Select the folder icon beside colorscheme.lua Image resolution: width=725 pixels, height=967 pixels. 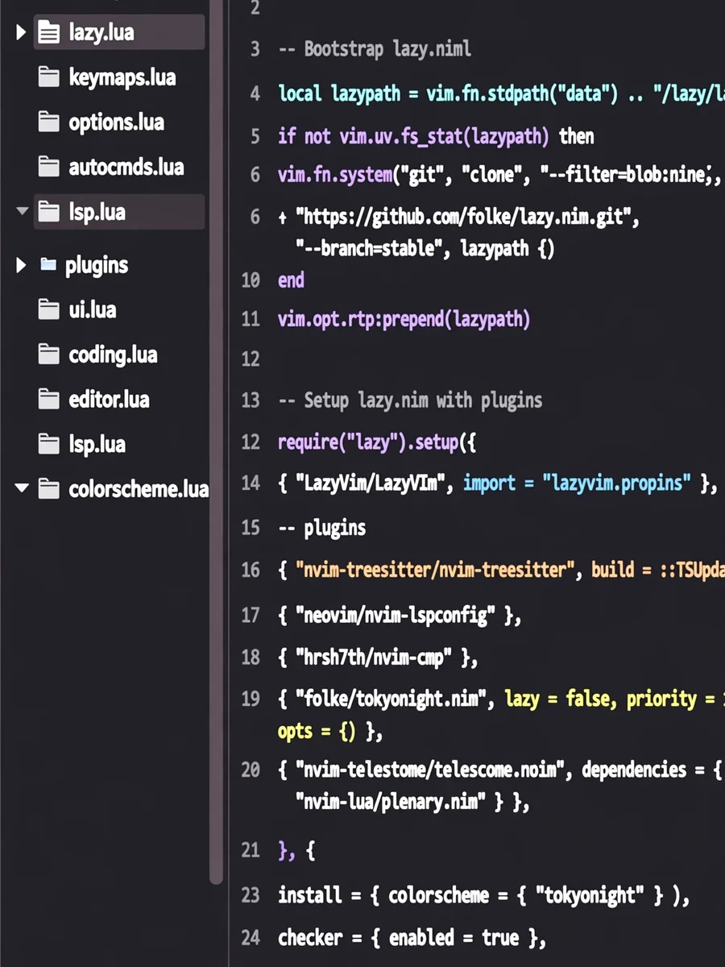(x=49, y=489)
